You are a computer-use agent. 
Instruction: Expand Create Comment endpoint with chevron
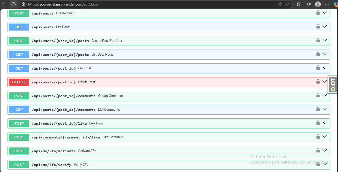pyautogui.click(x=325, y=95)
